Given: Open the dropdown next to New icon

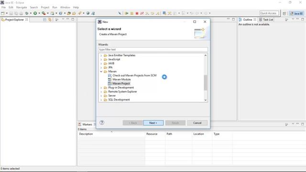Looking at the screenshot, I should click(7, 13).
